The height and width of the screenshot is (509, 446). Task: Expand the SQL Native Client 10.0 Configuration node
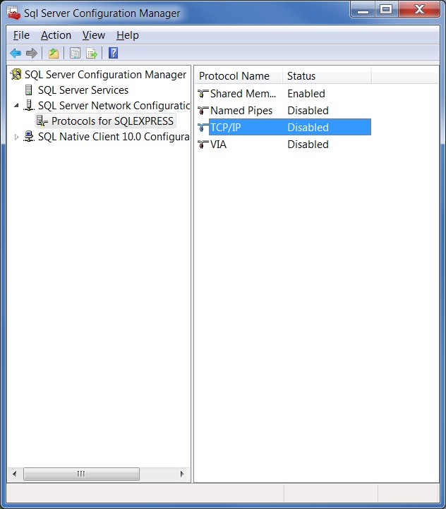click(16, 137)
